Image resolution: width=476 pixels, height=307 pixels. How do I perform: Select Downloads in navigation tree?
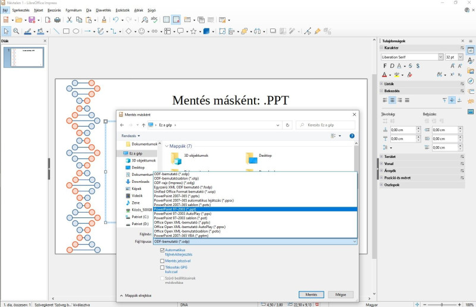click(x=140, y=182)
